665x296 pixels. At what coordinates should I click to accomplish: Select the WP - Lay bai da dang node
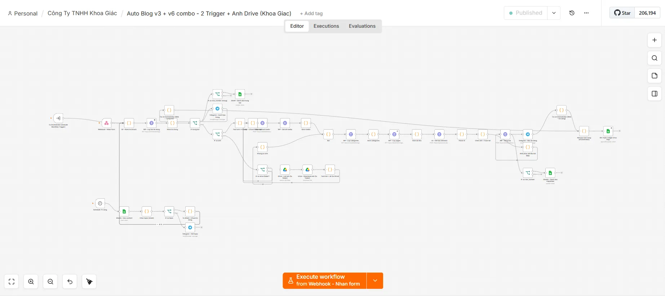click(x=151, y=123)
